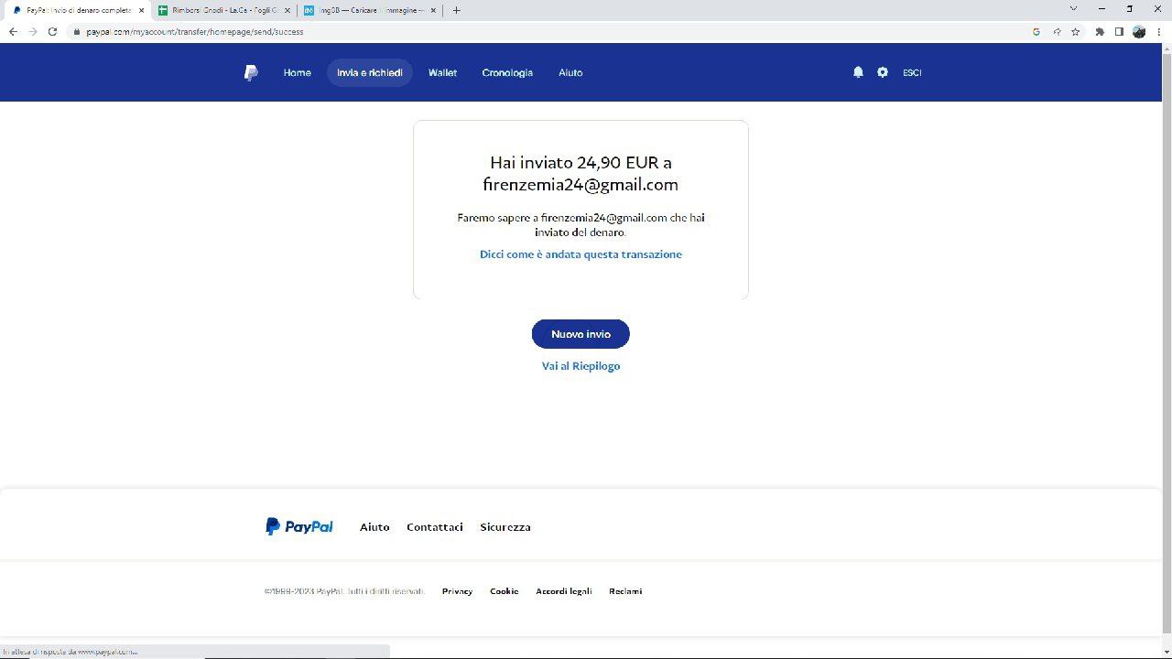Open Home in PayPal navigation
The height and width of the screenshot is (659, 1172).
(x=297, y=72)
